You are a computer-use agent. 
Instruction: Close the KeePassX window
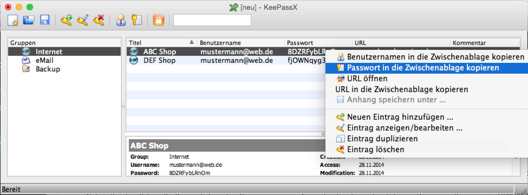[x=8, y=7]
